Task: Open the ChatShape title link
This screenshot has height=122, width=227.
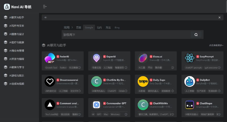Action: tap(206, 103)
